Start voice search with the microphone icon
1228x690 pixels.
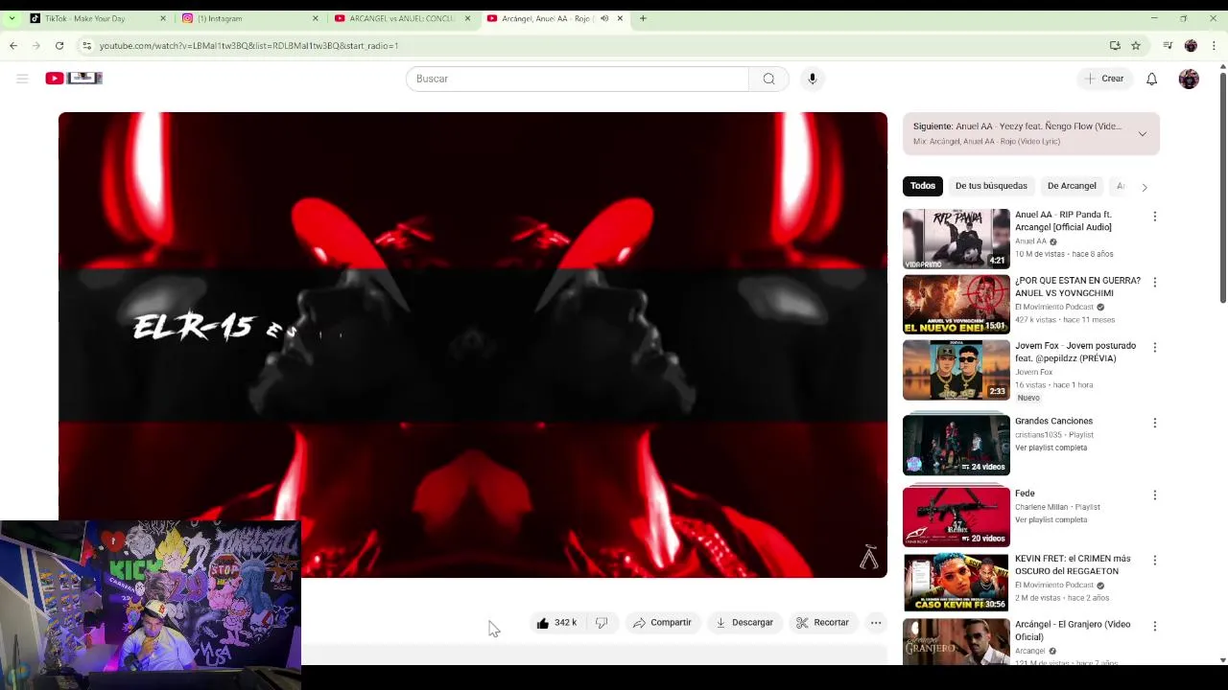pyautogui.click(x=812, y=79)
